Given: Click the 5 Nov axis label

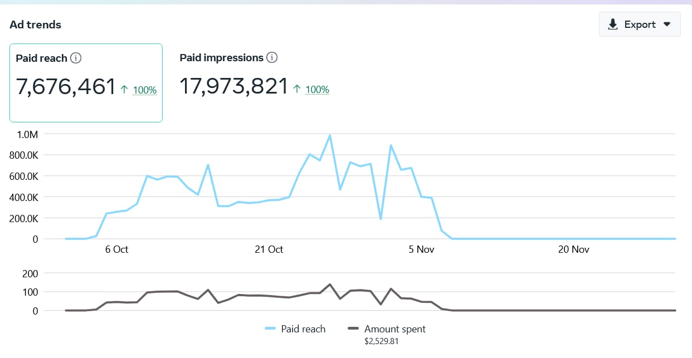Looking at the screenshot, I should (x=421, y=249).
